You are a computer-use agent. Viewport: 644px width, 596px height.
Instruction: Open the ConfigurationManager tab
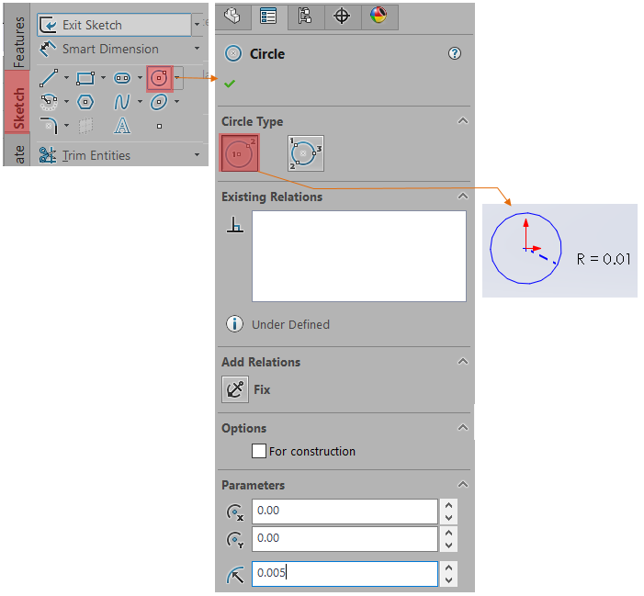306,17
